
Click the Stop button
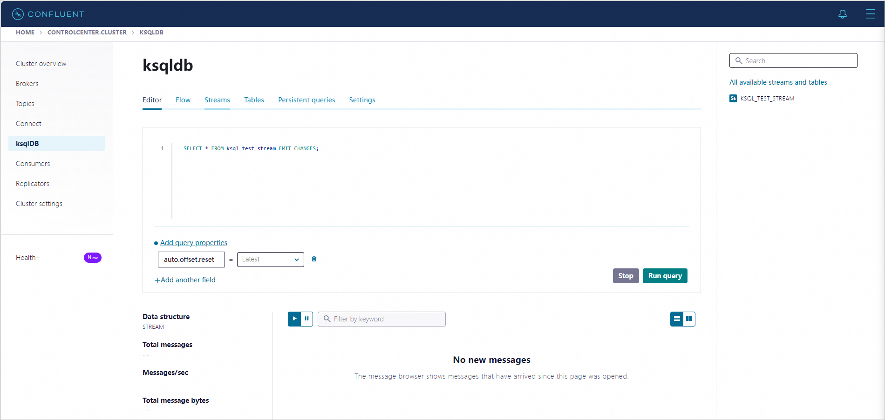pos(626,276)
